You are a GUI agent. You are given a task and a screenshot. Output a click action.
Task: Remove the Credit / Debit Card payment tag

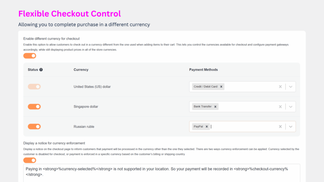tap(221, 86)
